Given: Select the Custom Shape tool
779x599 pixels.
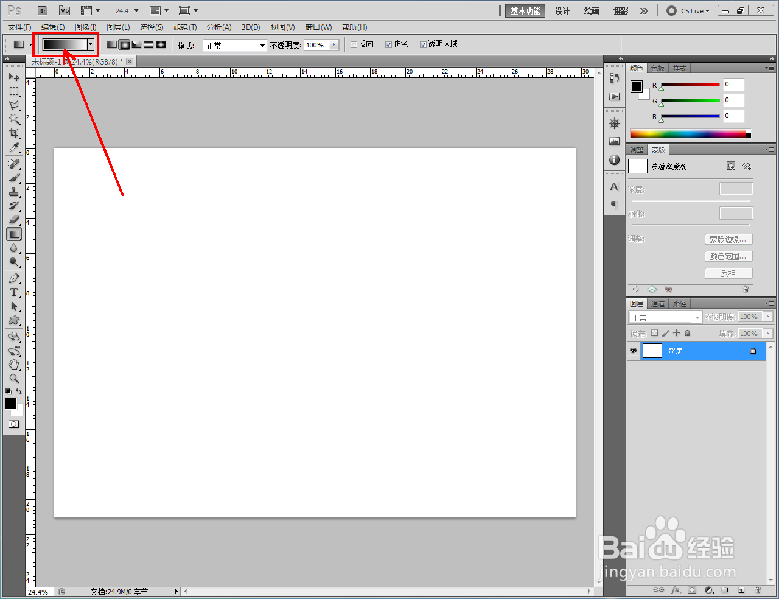Looking at the screenshot, I should [x=14, y=320].
